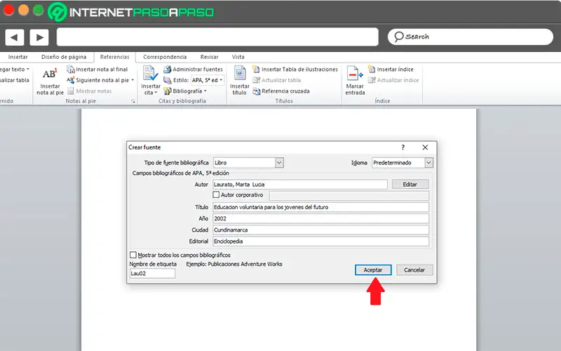The image size is (561, 351).
Task: Click into the Título field
Action: point(320,207)
